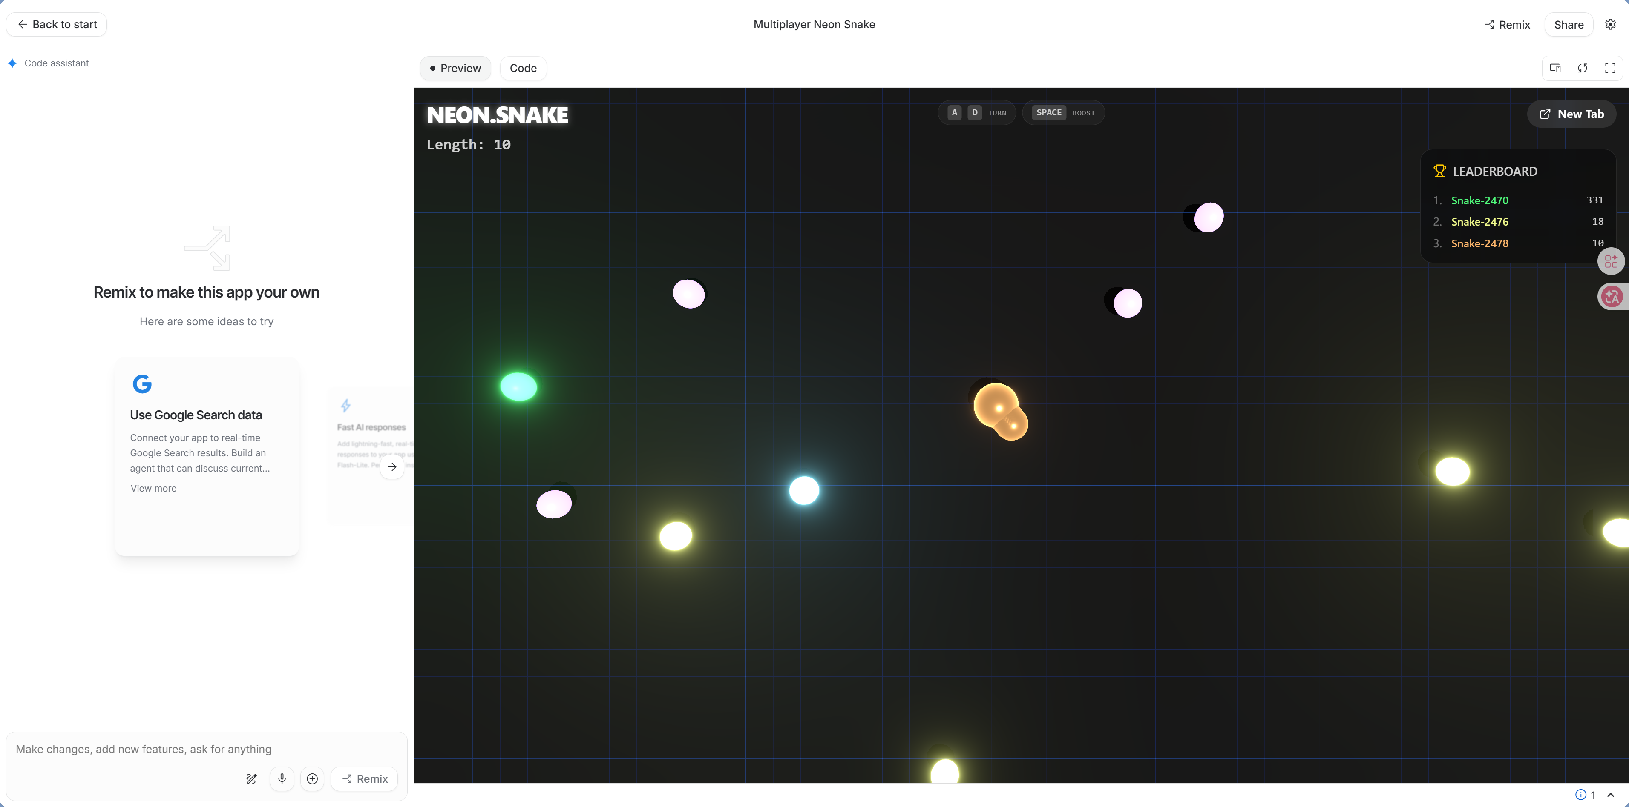Click the Share button
1629x807 pixels.
[x=1568, y=25]
